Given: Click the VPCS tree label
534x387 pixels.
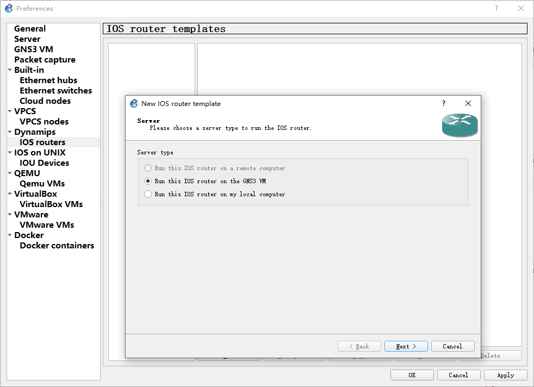Looking at the screenshot, I should click(x=25, y=111).
